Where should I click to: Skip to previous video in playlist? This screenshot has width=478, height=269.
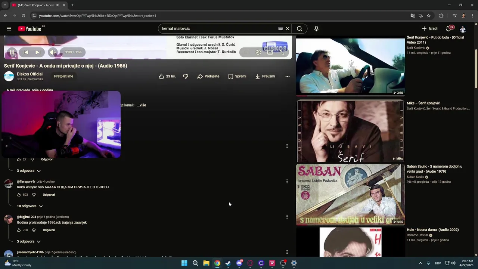click(26, 52)
